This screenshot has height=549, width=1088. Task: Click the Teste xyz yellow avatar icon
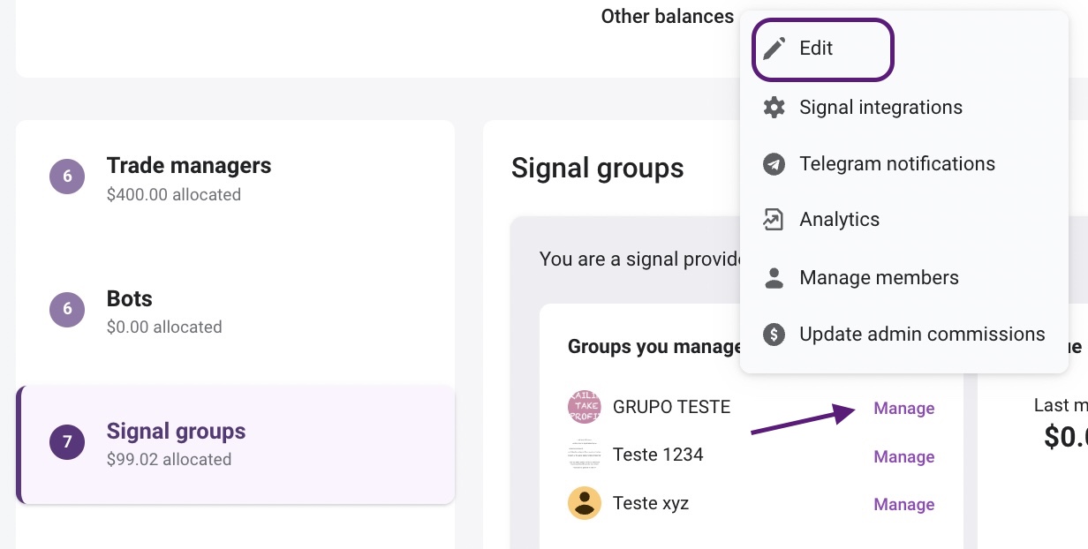(584, 503)
